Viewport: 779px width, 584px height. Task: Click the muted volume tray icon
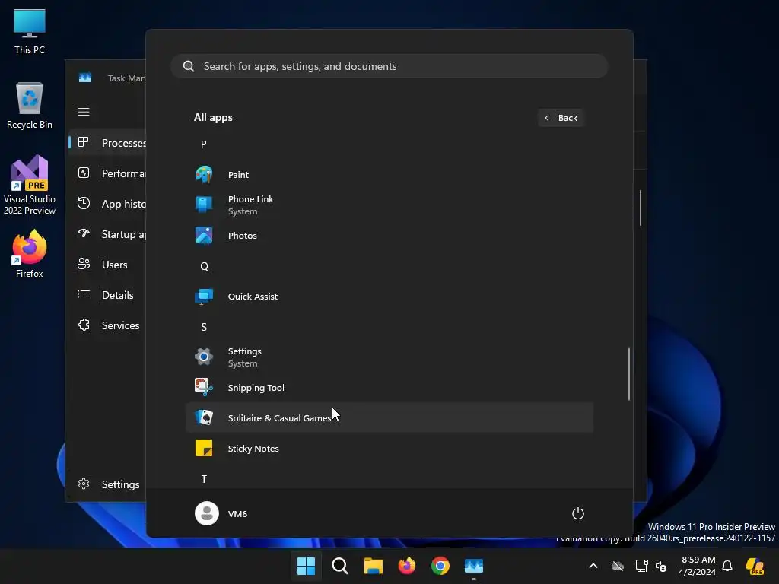tap(661, 566)
